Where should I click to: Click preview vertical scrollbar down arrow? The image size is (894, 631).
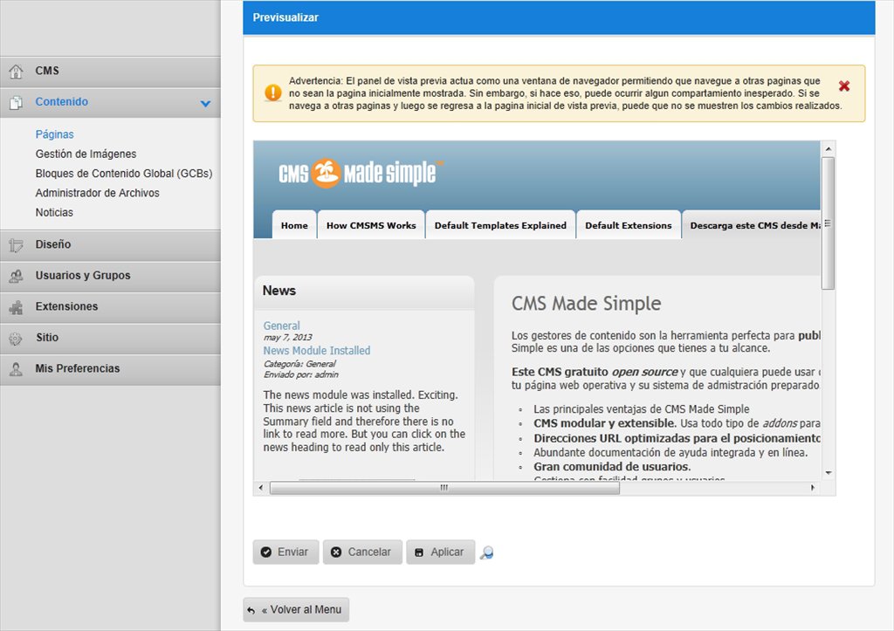click(x=829, y=473)
